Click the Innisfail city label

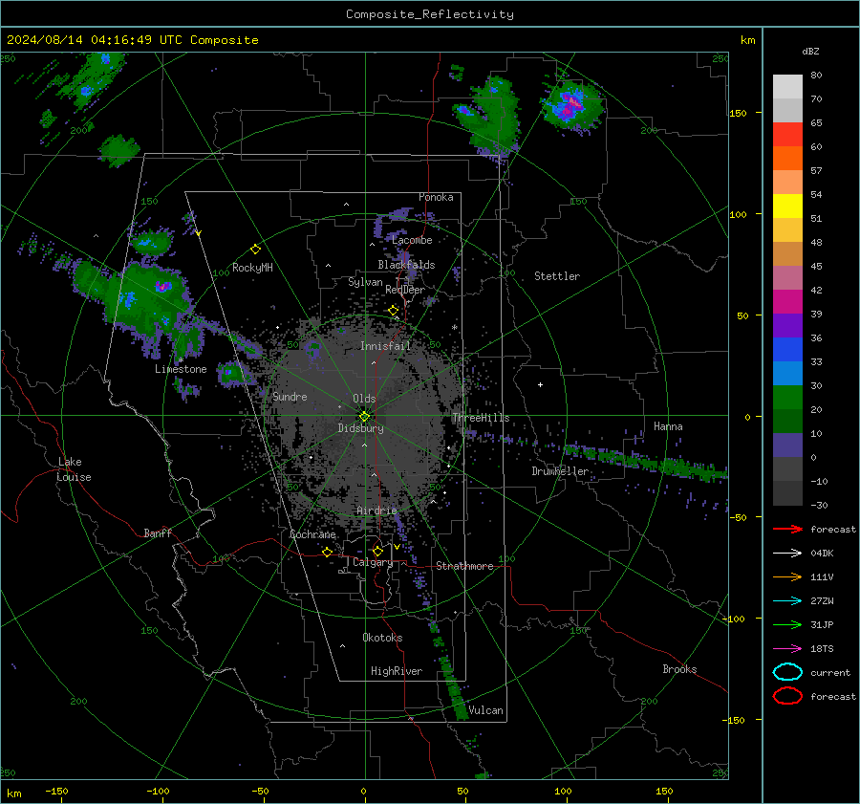385,346
